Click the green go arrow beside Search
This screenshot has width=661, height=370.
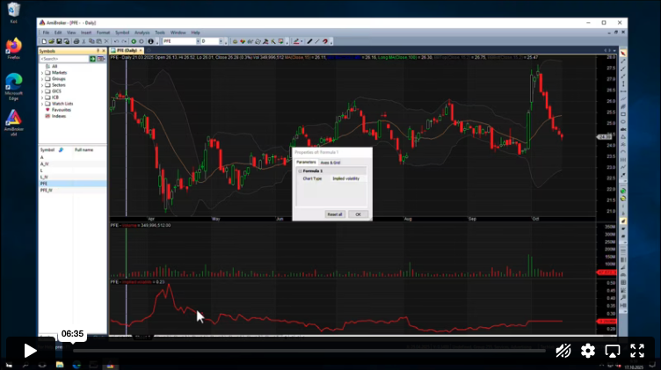point(92,59)
